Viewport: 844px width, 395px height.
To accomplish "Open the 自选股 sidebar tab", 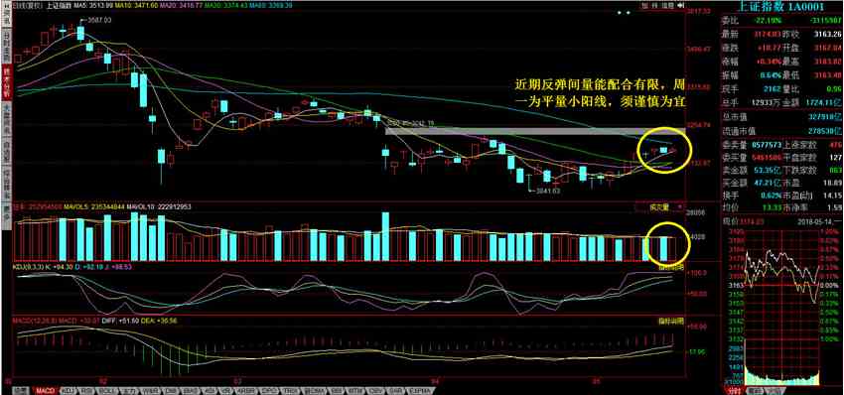I will 6,151.
